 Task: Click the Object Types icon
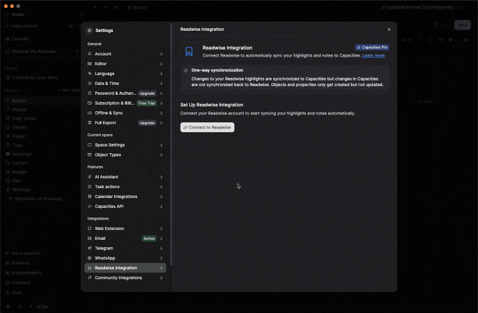click(89, 155)
